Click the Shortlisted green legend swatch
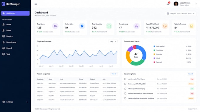 pyautogui.click(x=154, y=50)
